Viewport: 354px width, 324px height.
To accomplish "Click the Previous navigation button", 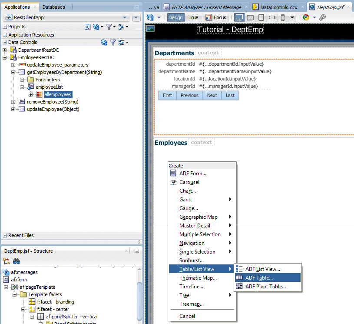I will point(189,95).
